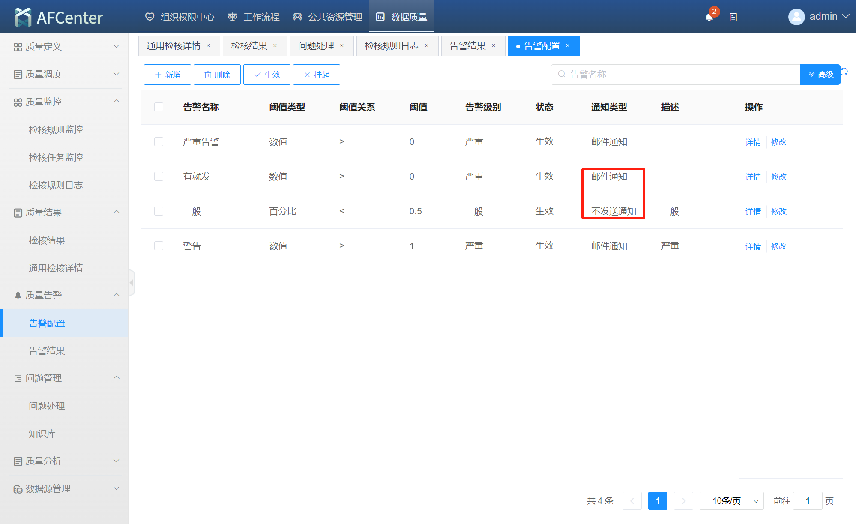Click the notification bell icon
Viewport: 856px width, 524px height.
point(709,17)
